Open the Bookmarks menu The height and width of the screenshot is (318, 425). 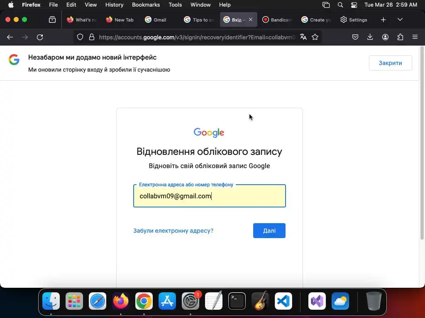(146, 5)
